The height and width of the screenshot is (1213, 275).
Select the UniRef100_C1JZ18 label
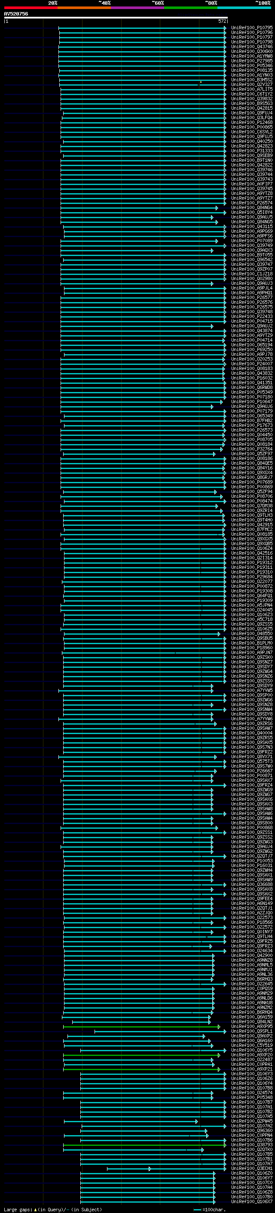[251, 274]
